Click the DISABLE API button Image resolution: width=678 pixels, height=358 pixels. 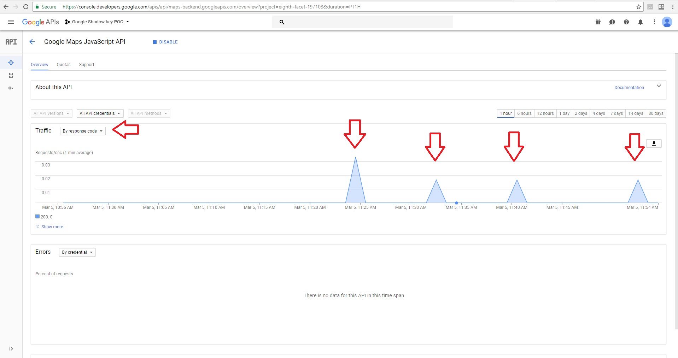pos(165,42)
